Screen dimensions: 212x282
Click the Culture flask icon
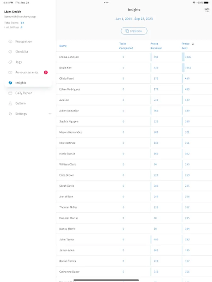coord(10,103)
